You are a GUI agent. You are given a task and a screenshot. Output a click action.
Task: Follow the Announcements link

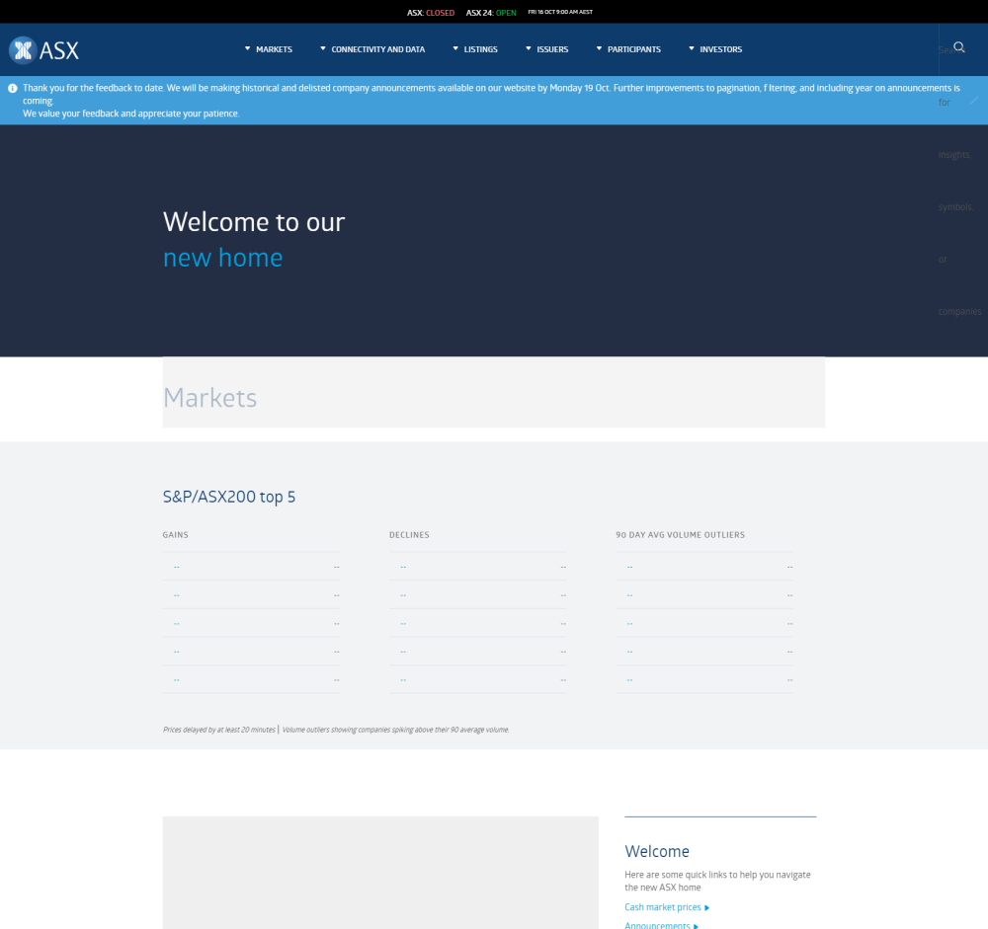pos(655,925)
